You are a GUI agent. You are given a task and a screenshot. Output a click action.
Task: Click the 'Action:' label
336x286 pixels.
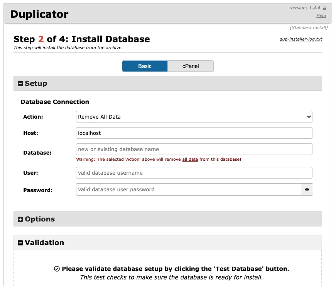click(x=33, y=117)
